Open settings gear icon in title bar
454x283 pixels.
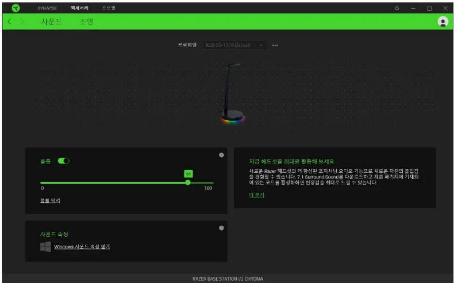tap(397, 8)
